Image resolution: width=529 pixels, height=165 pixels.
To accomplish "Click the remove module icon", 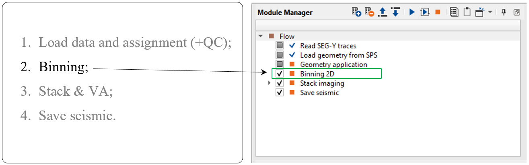I will click(370, 12).
